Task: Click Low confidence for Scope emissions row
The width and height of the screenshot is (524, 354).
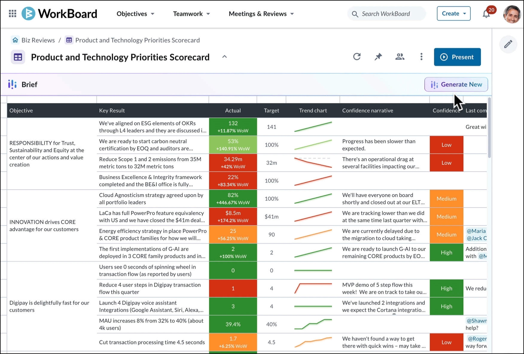Action: 447,163
